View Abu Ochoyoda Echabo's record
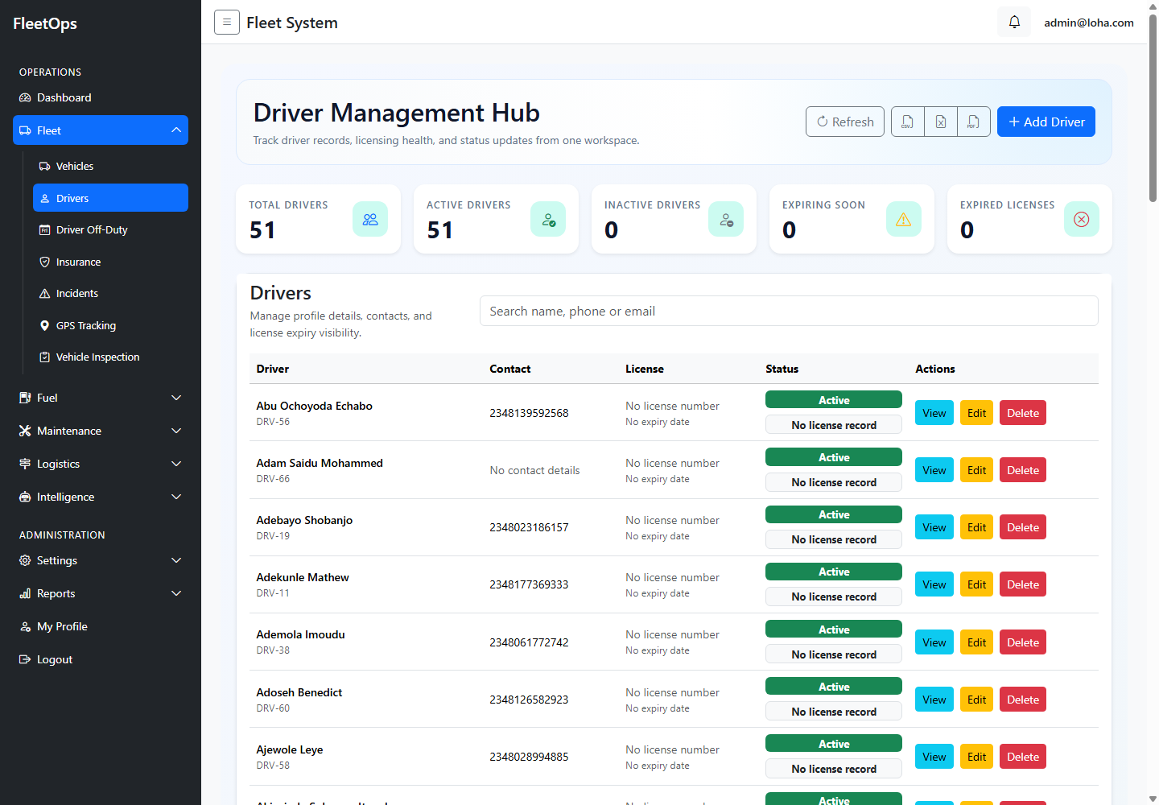 (x=934, y=413)
